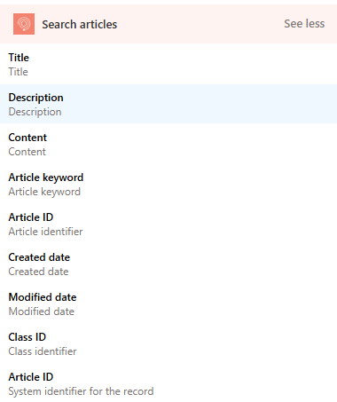Collapse the list with See less
337x402 pixels.
coord(304,24)
